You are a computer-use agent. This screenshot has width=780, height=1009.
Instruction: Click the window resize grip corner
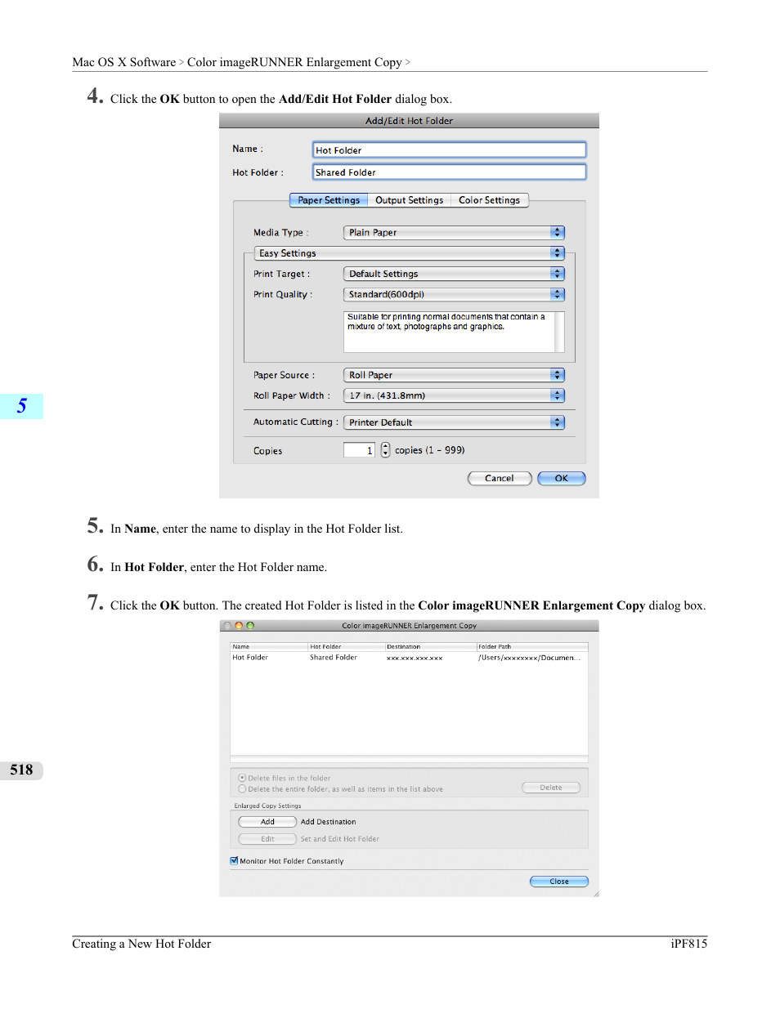click(595, 893)
